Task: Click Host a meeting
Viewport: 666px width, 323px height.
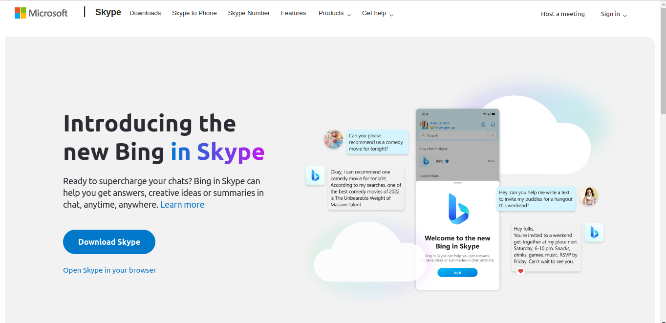Action: [x=563, y=14]
